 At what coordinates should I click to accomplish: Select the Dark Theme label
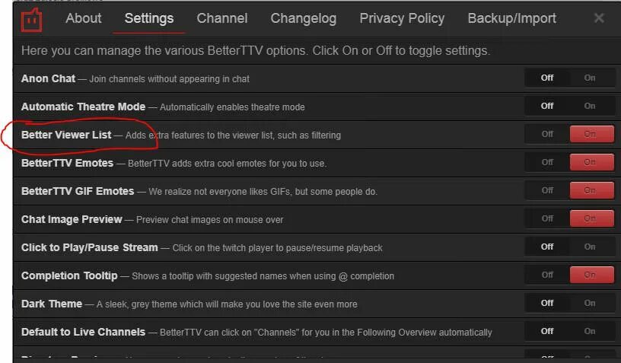52,304
